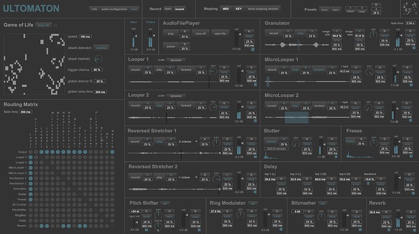This screenshot has width=419, height=234.
Task: Toggle attack detection enabled
Action: click(101, 48)
